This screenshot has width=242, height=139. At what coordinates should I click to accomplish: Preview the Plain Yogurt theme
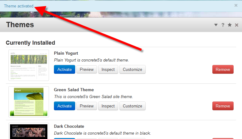tap(87, 69)
